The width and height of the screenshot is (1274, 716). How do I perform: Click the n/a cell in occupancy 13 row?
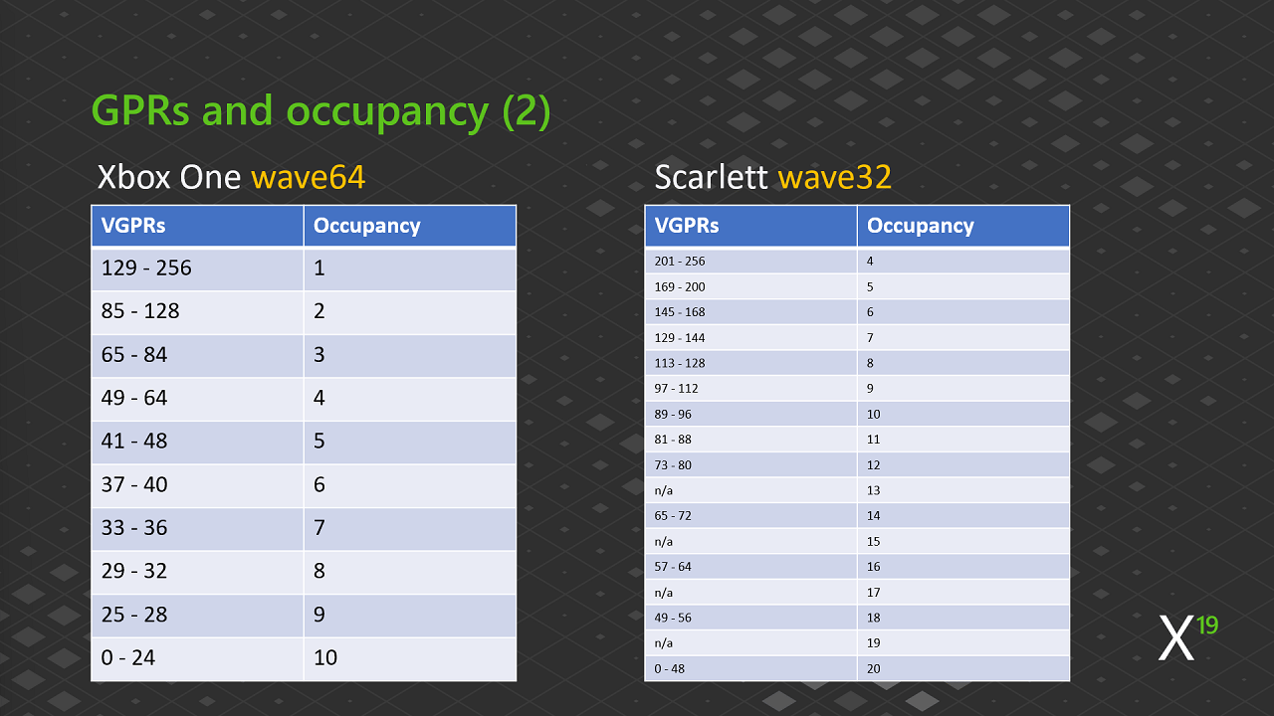click(750, 490)
